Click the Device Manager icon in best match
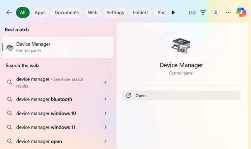Image resolution: width=251 pixels, height=149 pixels. 10,48
